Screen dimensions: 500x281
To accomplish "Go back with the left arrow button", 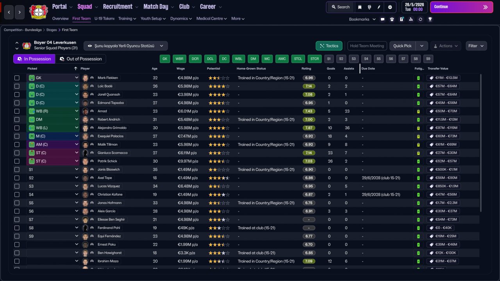I will click(x=9, y=12).
